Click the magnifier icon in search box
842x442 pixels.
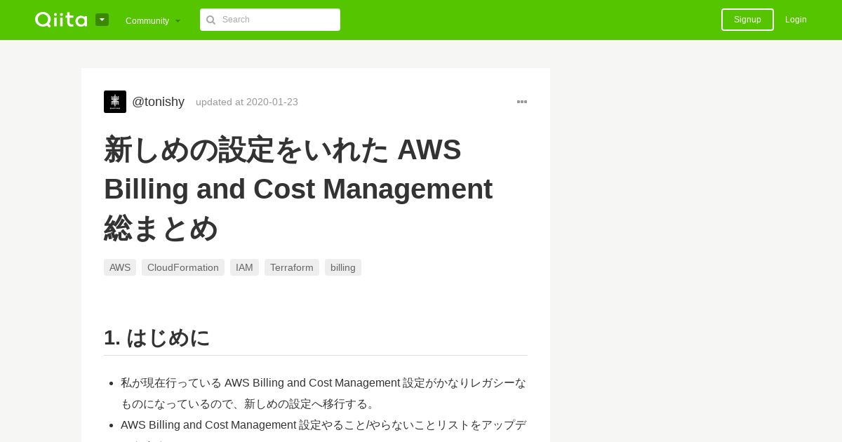[x=210, y=20]
